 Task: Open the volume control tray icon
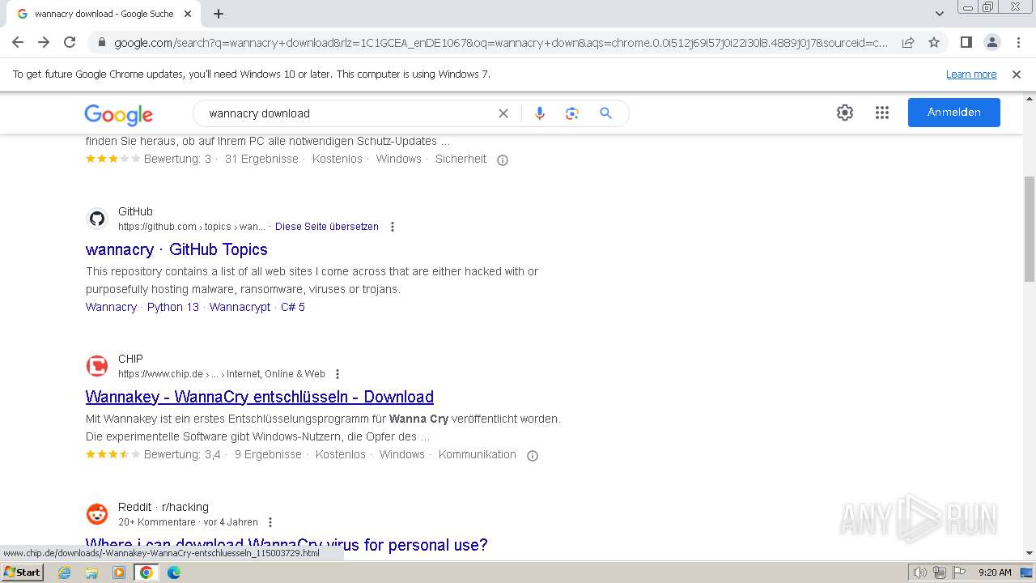click(919, 572)
